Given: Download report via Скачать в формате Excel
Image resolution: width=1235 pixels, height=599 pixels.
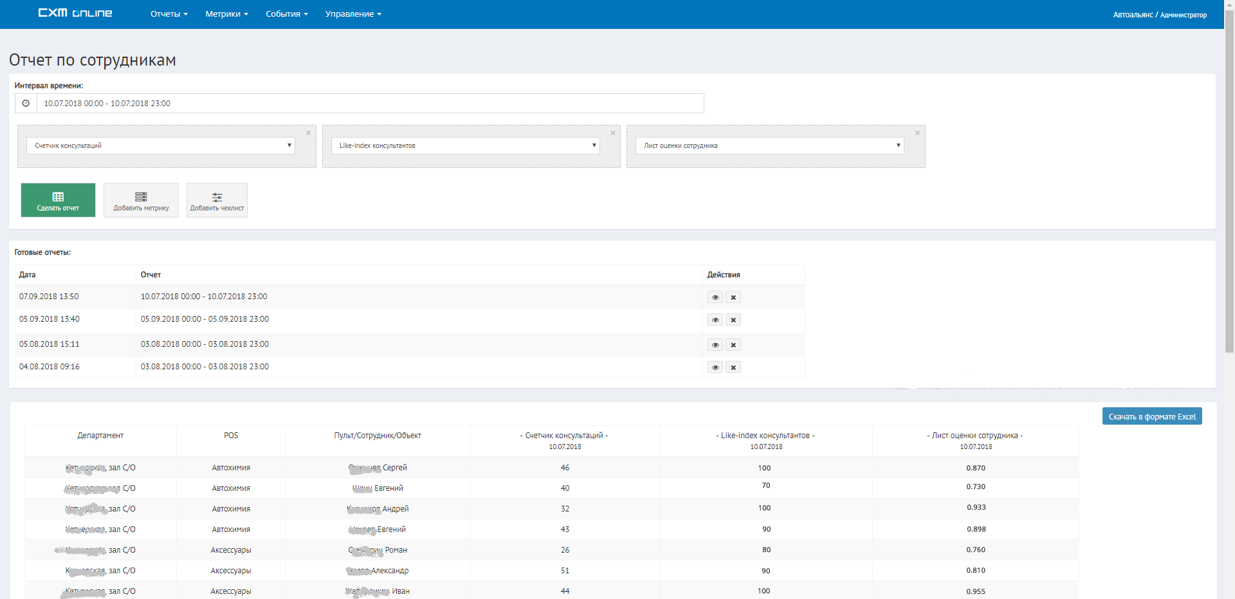Looking at the screenshot, I should click(1151, 417).
